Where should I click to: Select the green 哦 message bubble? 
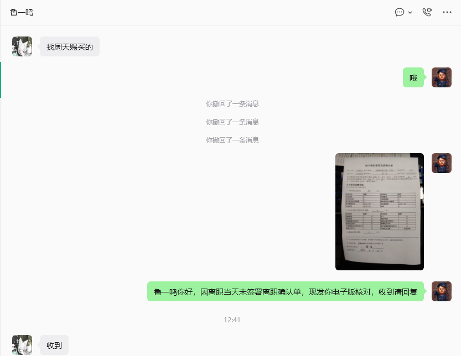[413, 77]
